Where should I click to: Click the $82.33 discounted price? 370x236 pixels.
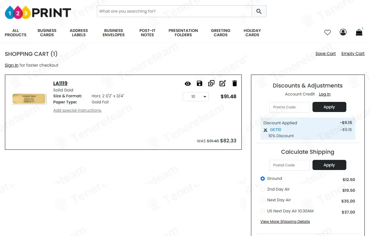228,141
